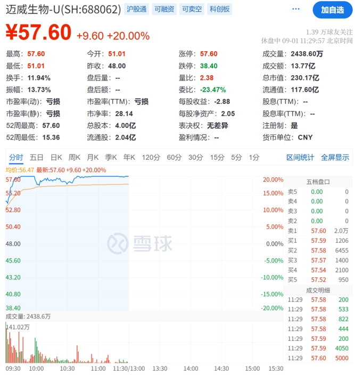The height and width of the screenshot is (375, 355).
Task: Click the 跌停 value 38.40
Action: [x=209, y=66]
